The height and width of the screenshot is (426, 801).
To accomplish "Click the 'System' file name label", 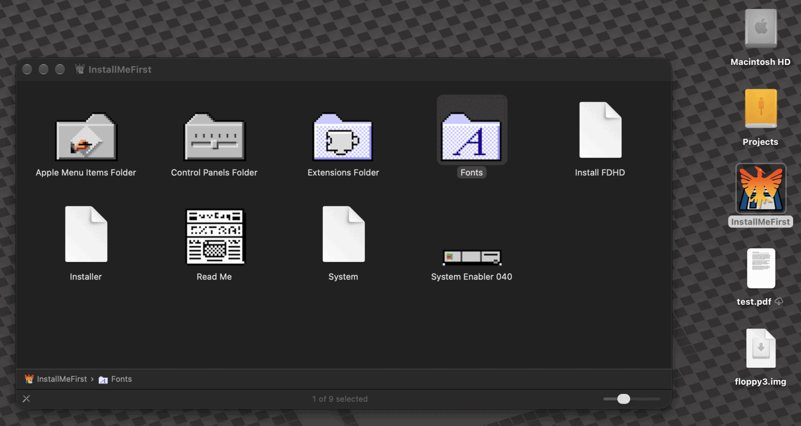I will [x=343, y=277].
